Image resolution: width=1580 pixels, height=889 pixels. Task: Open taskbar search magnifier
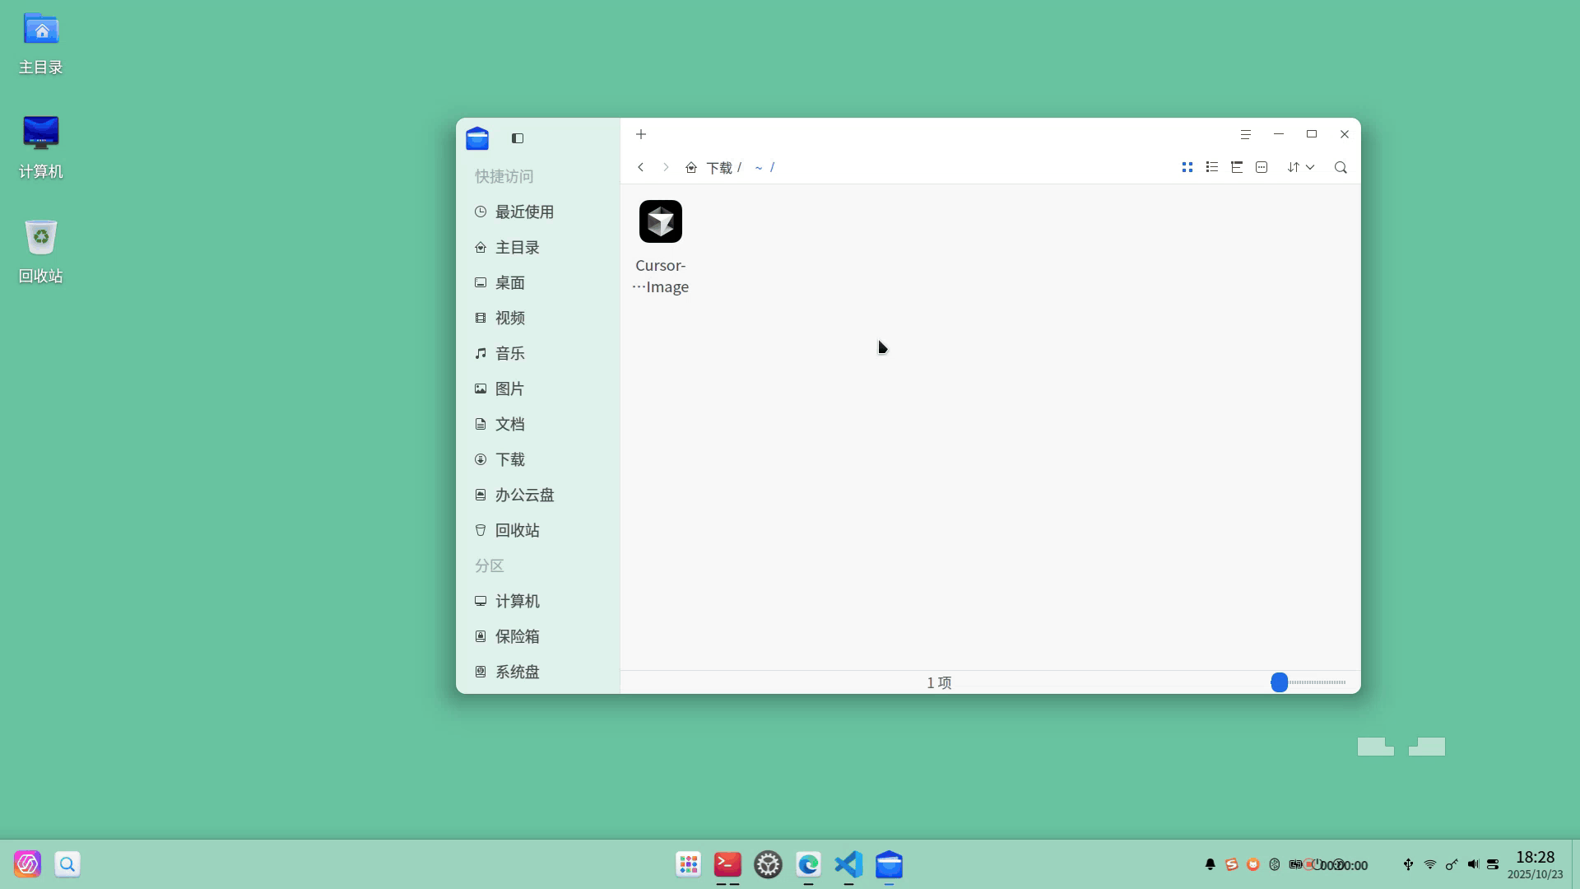pyautogui.click(x=67, y=864)
